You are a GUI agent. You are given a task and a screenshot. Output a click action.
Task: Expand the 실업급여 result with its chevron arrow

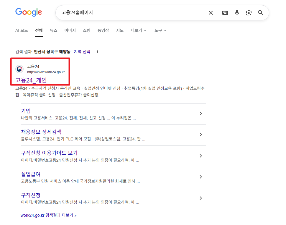[x=201, y=177]
